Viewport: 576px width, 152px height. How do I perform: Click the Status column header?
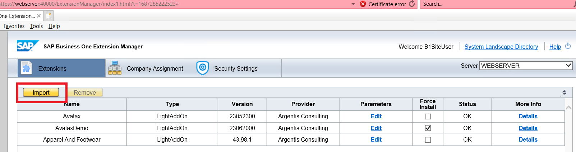[x=467, y=104]
